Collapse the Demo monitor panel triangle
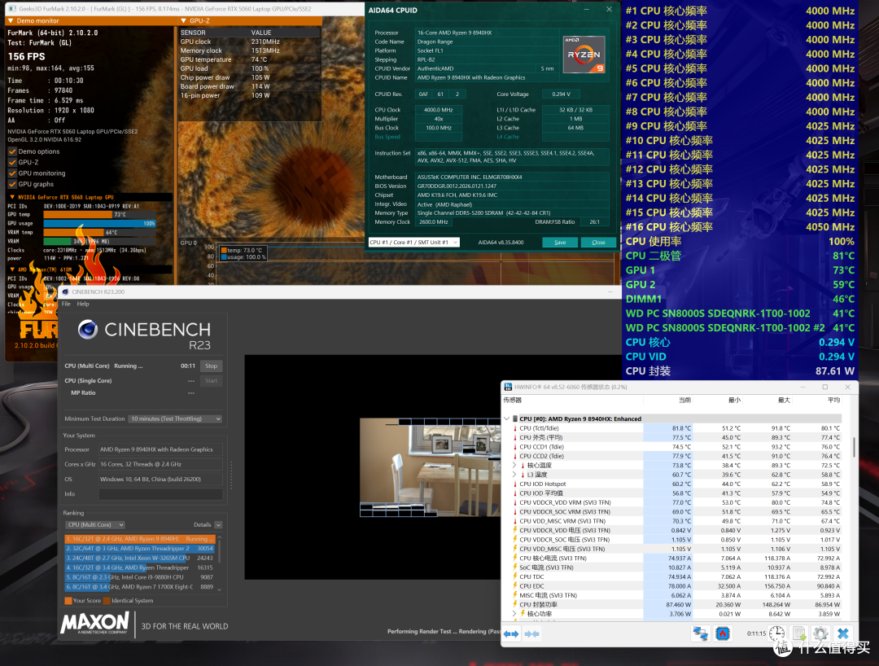The width and height of the screenshot is (879, 666). pos(10,20)
